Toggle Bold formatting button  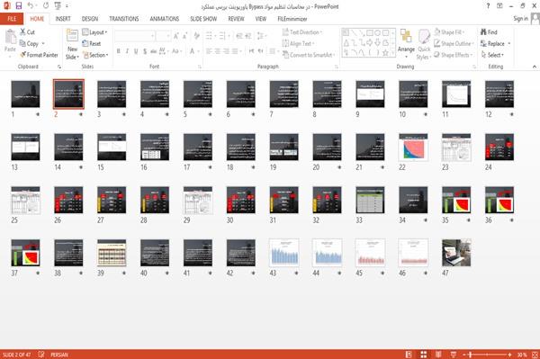(x=118, y=51)
